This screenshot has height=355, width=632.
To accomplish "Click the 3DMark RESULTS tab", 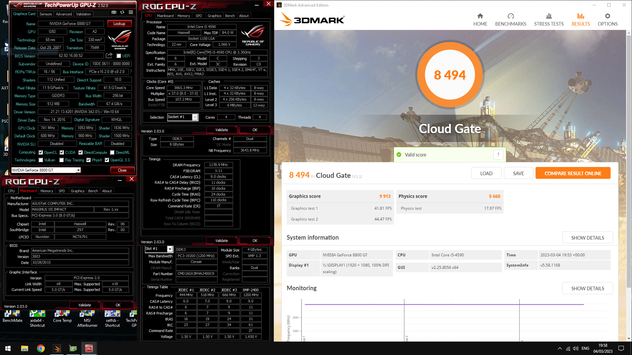I will click(581, 20).
